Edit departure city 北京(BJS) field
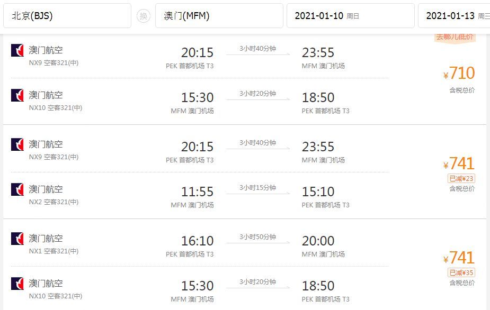 (67, 16)
